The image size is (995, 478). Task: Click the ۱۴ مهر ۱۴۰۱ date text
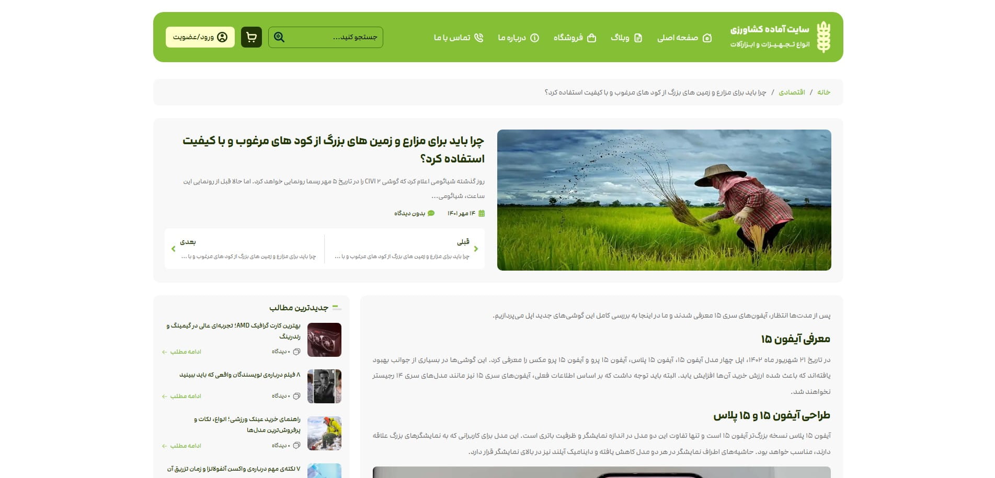click(x=461, y=213)
